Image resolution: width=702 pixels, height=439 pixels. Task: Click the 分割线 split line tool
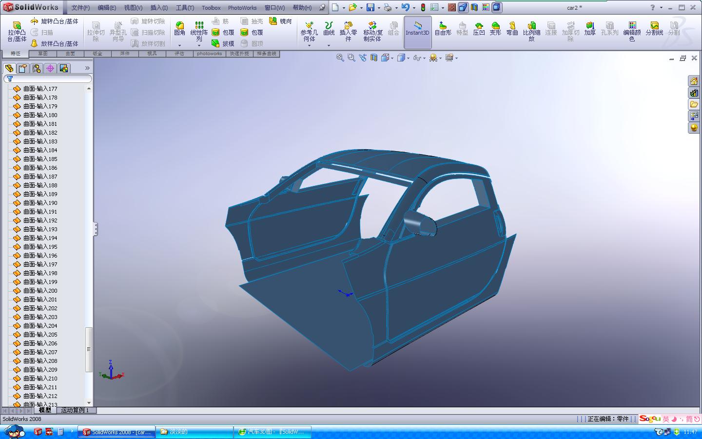click(654, 28)
